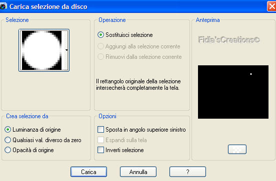The width and height of the screenshot is (276, 181).
Task: Click the black Anteprima preview area
Action: [x=233, y=92]
